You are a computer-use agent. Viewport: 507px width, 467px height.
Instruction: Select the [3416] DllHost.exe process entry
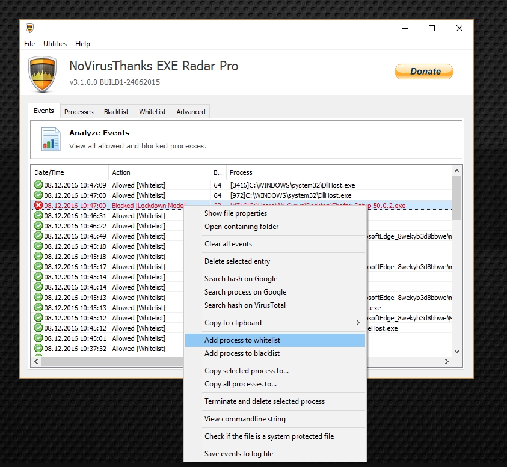[x=292, y=185]
